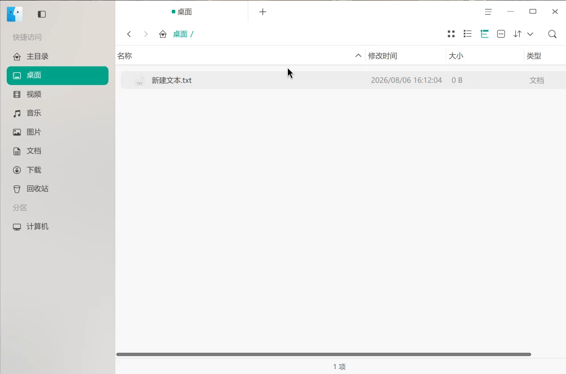Select the 桌面 tab

[182, 12]
